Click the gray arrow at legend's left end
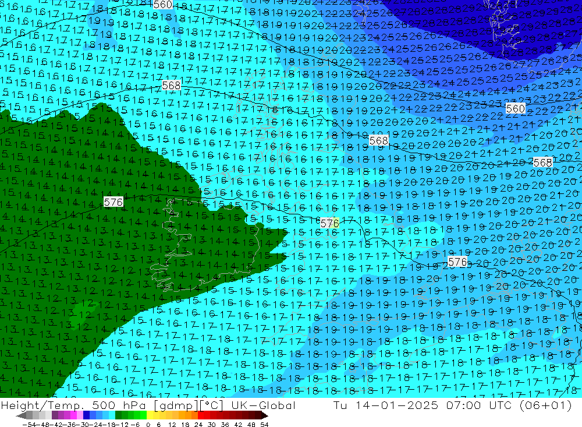 (x=21, y=415)
